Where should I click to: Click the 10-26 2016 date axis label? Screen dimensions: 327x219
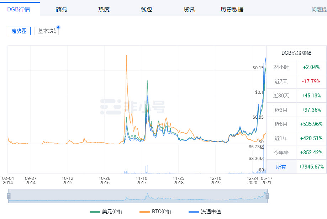pyautogui.click(x=105, y=181)
